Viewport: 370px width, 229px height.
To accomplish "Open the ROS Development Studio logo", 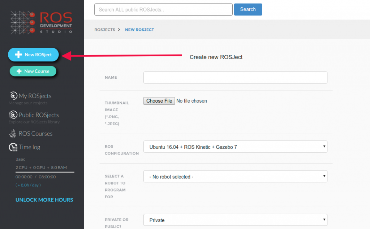I will pos(41,22).
